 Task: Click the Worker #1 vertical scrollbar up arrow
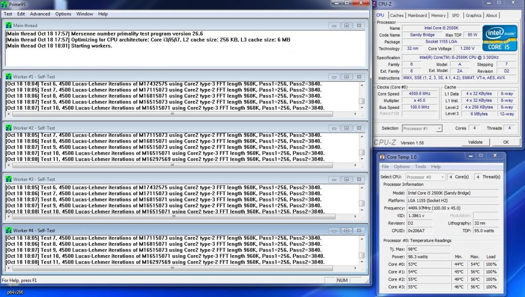tap(361, 85)
